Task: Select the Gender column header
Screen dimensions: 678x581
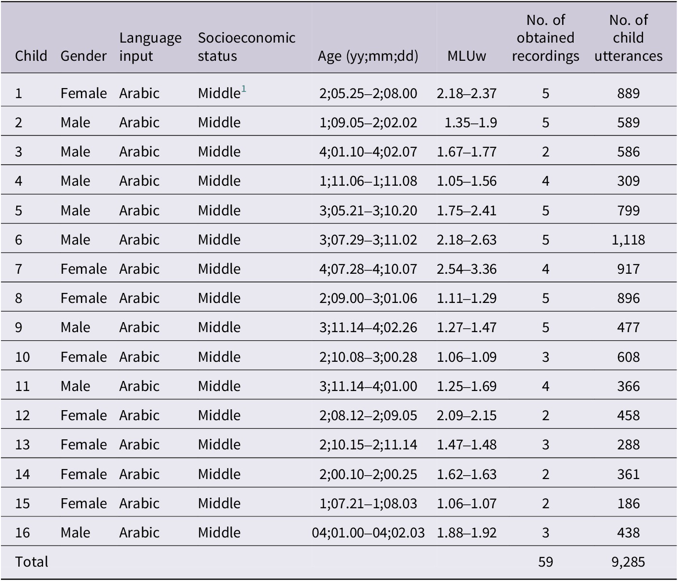Action: [83, 56]
